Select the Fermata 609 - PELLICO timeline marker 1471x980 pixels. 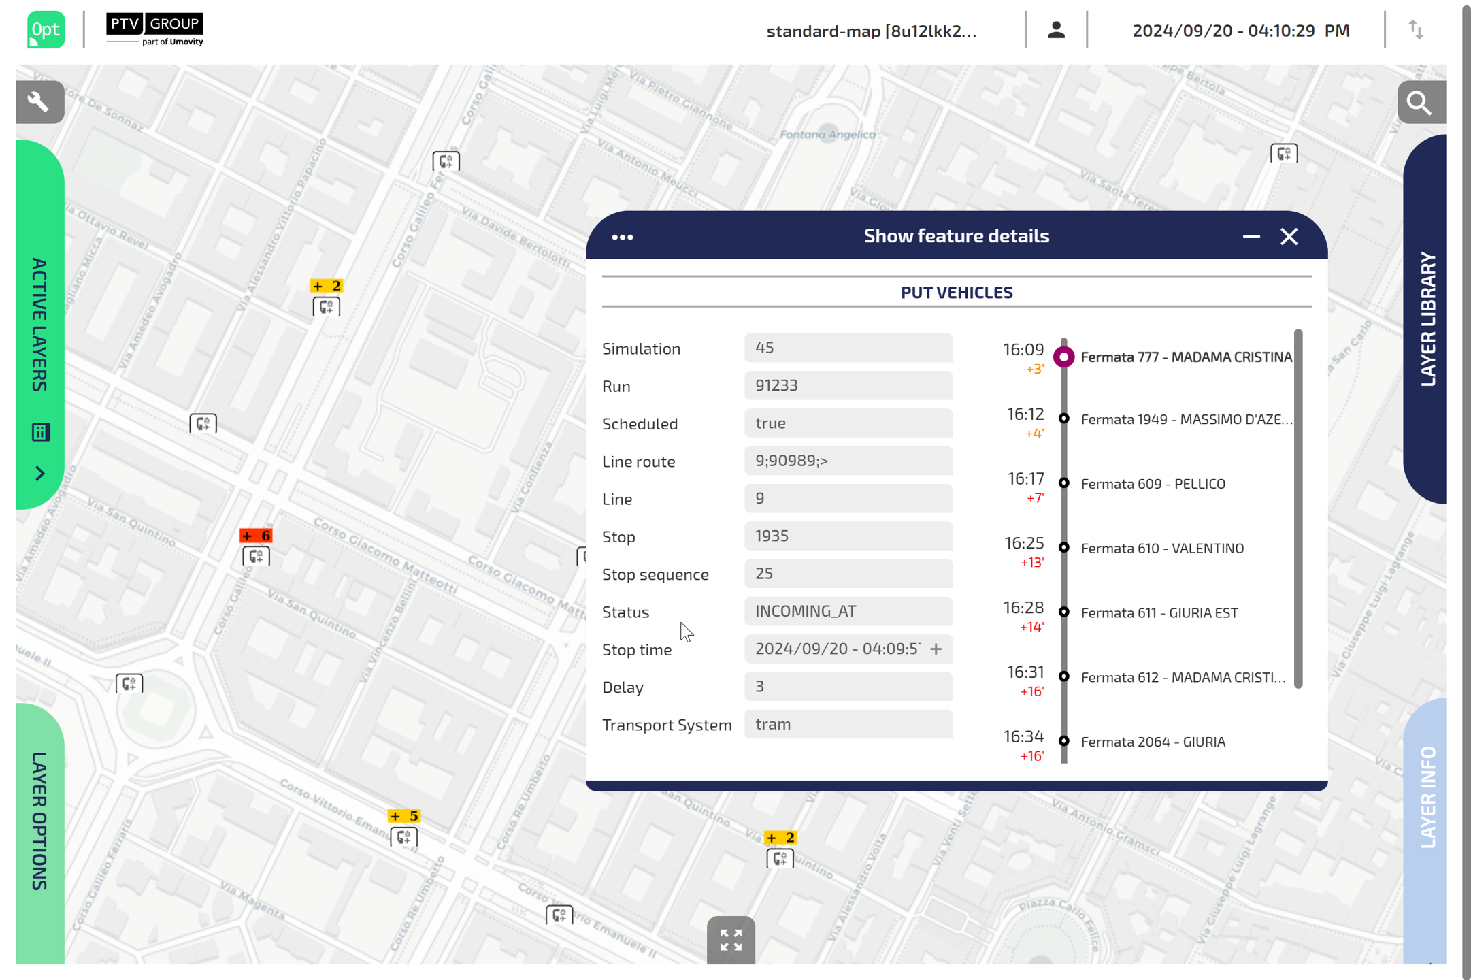1064,483
